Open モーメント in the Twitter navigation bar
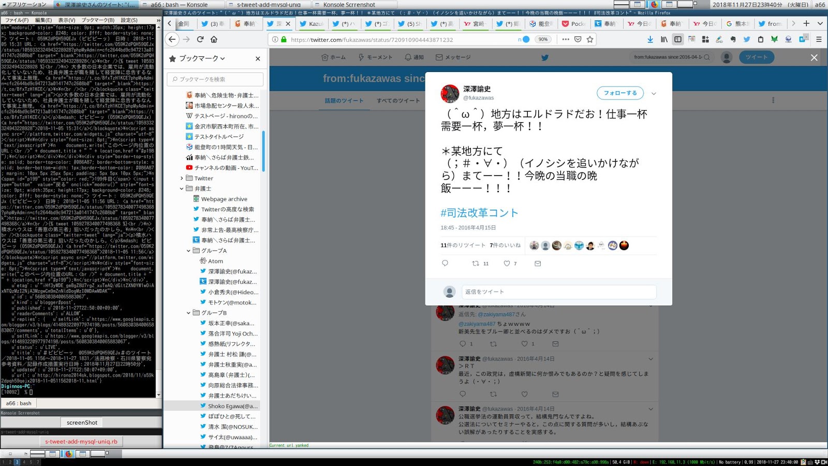 pos(375,57)
